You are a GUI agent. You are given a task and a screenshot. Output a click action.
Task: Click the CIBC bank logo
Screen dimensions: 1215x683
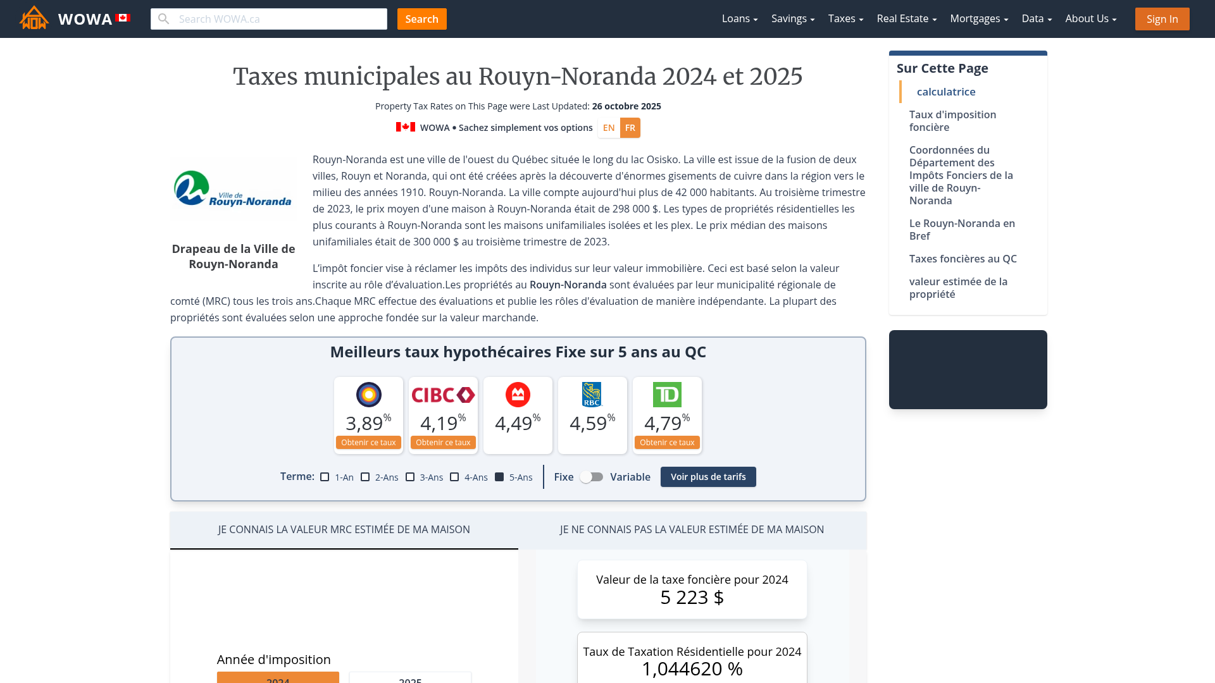[x=443, y=395]
